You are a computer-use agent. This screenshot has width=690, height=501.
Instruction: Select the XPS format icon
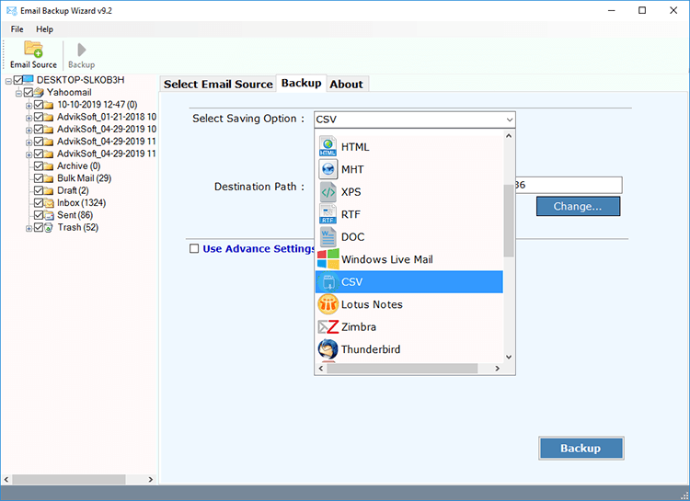tap(328, 192)
